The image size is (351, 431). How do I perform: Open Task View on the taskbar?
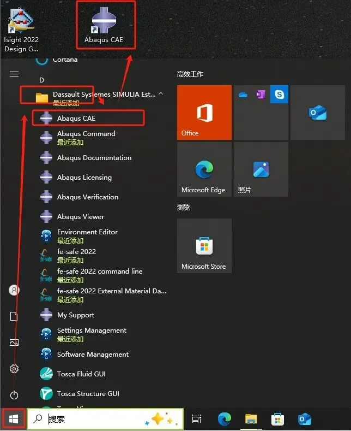197,419
